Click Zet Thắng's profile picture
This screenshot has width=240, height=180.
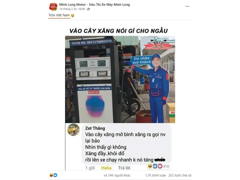(73, 130)
